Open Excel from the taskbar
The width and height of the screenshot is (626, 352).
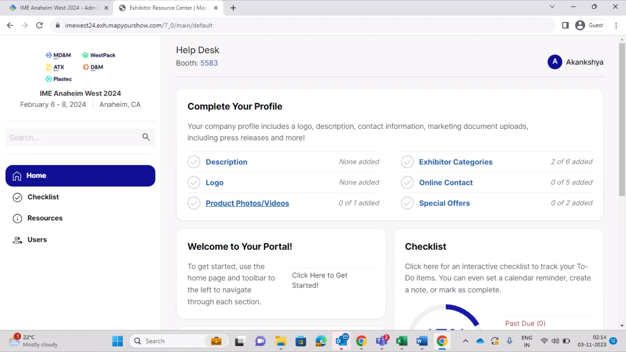tap(402, 341)
